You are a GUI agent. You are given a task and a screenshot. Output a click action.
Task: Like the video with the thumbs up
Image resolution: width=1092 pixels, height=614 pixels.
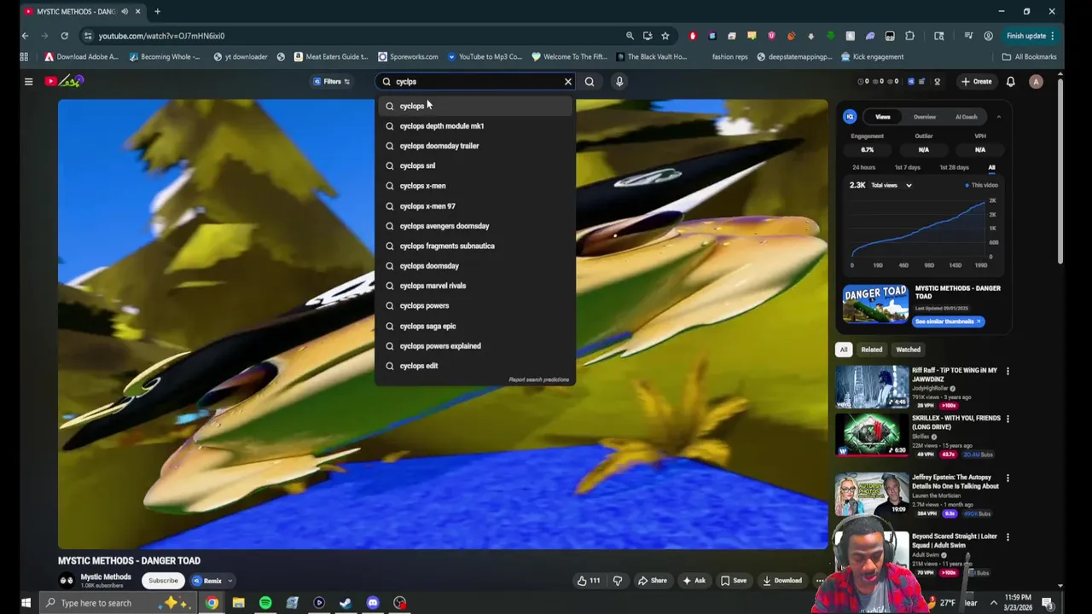pyautogui.click(x=588, y=581)
